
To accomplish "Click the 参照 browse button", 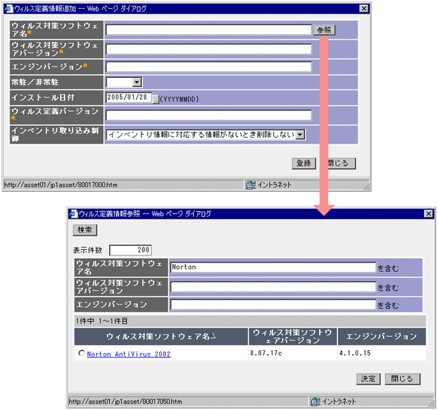I will pyautogui.click(x=324, y=30).
